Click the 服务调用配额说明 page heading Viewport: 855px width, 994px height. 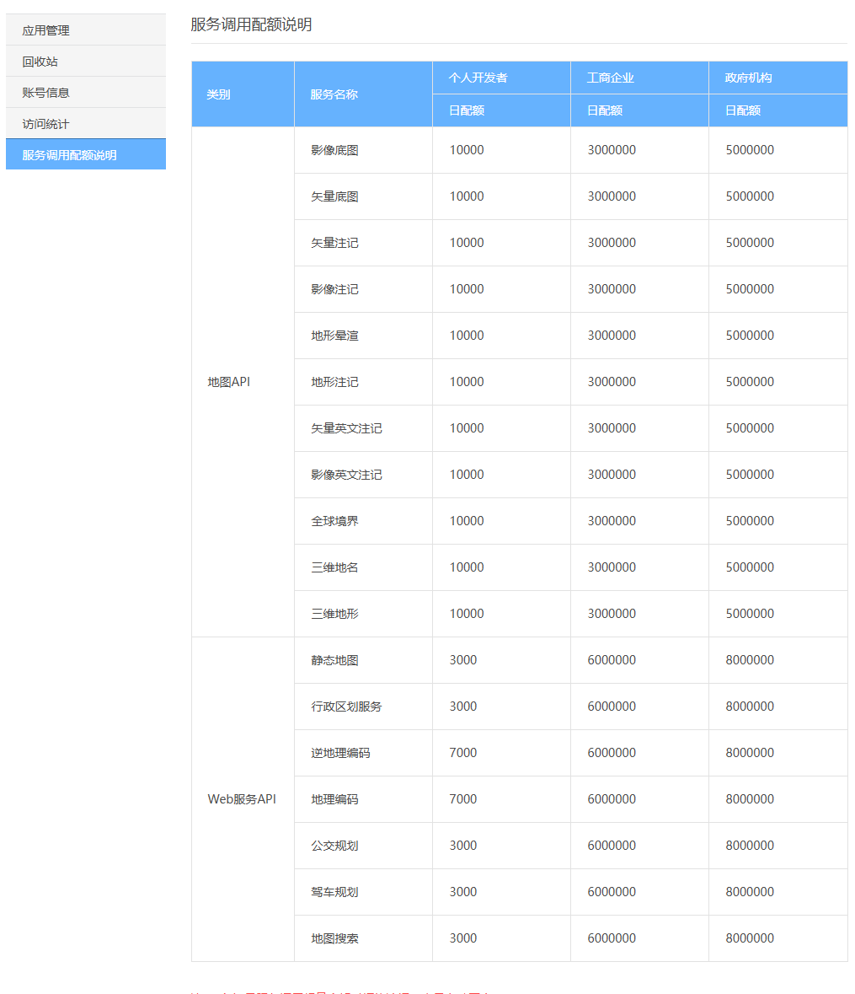pyautogui.click(x=251, y=24)
